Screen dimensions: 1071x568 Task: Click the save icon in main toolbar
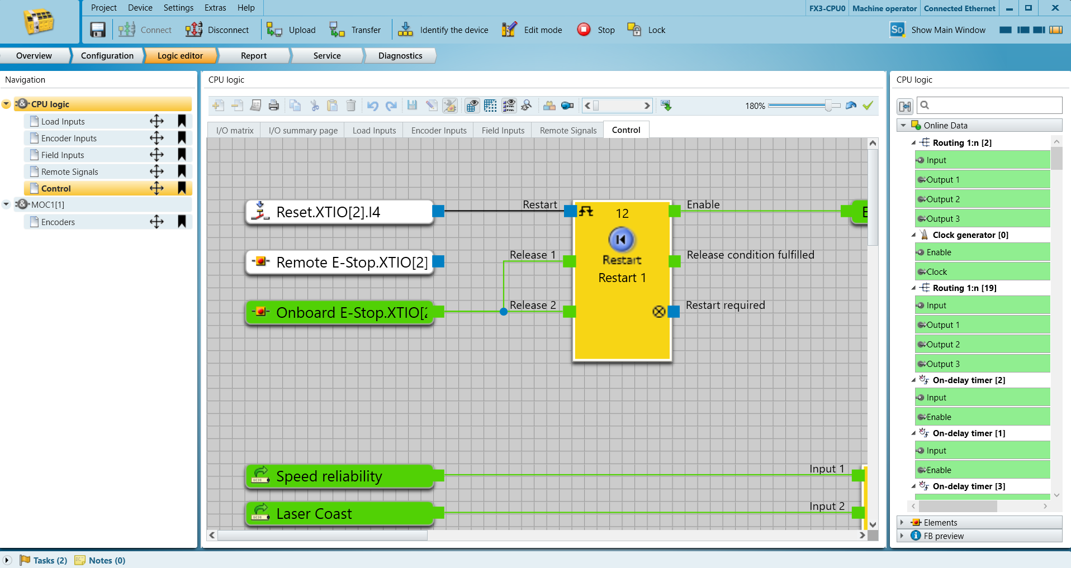coord(98,30)
